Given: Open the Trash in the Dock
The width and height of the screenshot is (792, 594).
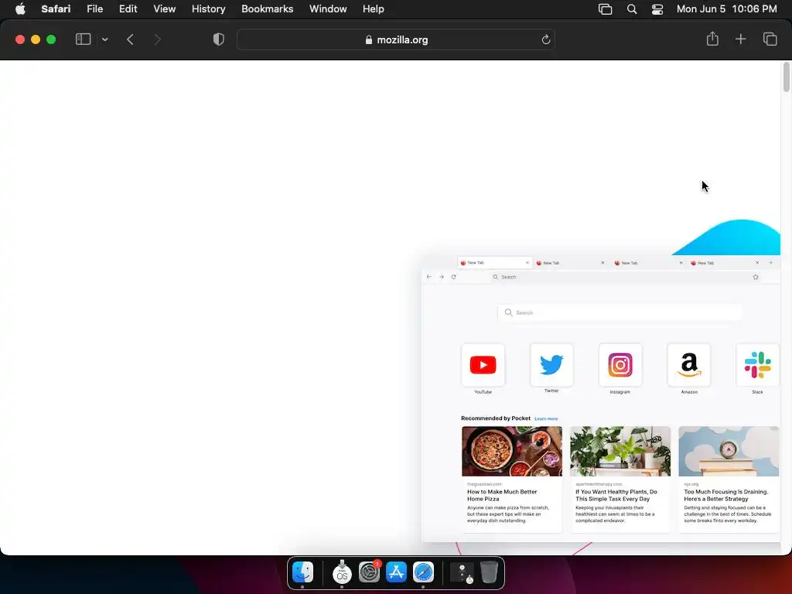Looking at the screenshot, I should point(489,572).
